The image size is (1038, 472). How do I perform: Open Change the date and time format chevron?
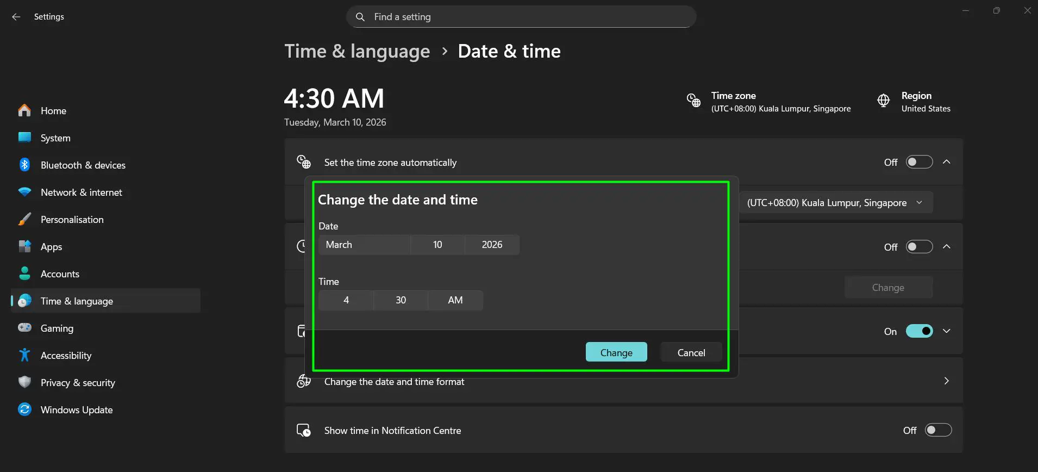pyautogui.click(x=947, y=381)
